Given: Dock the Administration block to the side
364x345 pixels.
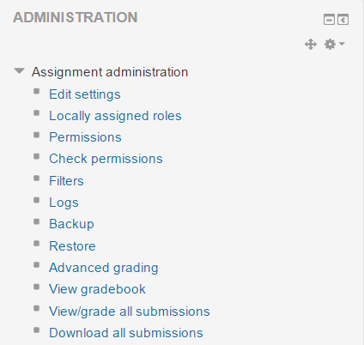Looking at the screenshot, I should click(x=343, y=20).
